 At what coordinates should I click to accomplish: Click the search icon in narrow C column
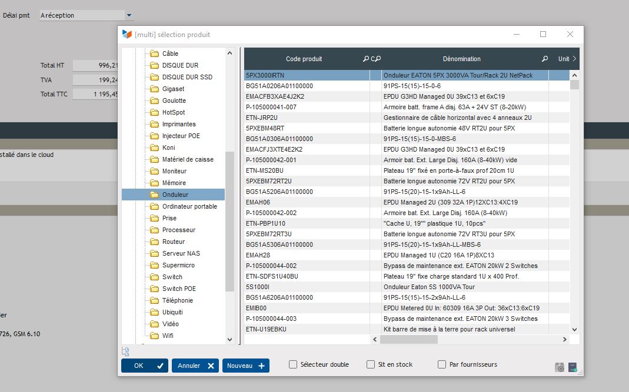[377, 59]
